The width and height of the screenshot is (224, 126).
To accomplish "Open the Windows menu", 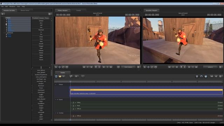I will (12, 7).
